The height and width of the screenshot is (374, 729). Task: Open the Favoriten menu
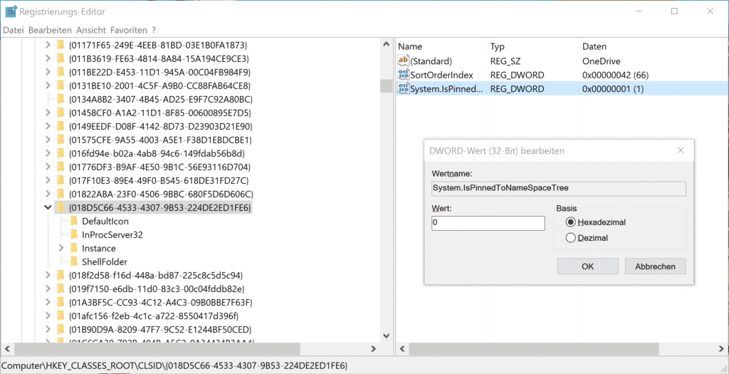129,30
